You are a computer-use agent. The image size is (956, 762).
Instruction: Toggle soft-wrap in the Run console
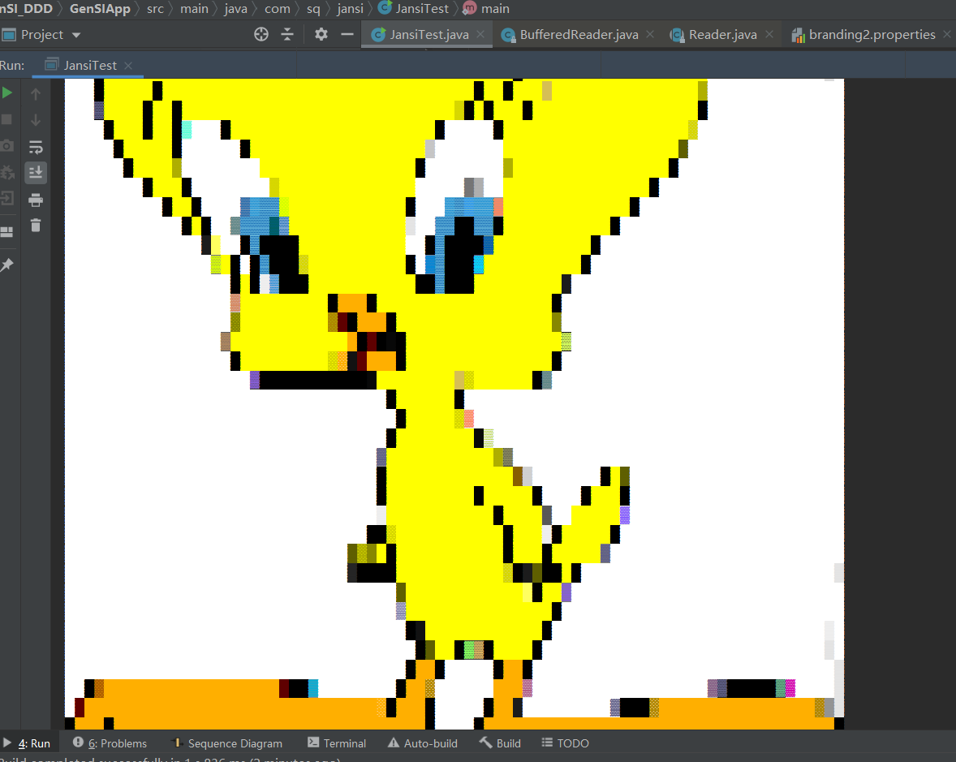(36, 147)
